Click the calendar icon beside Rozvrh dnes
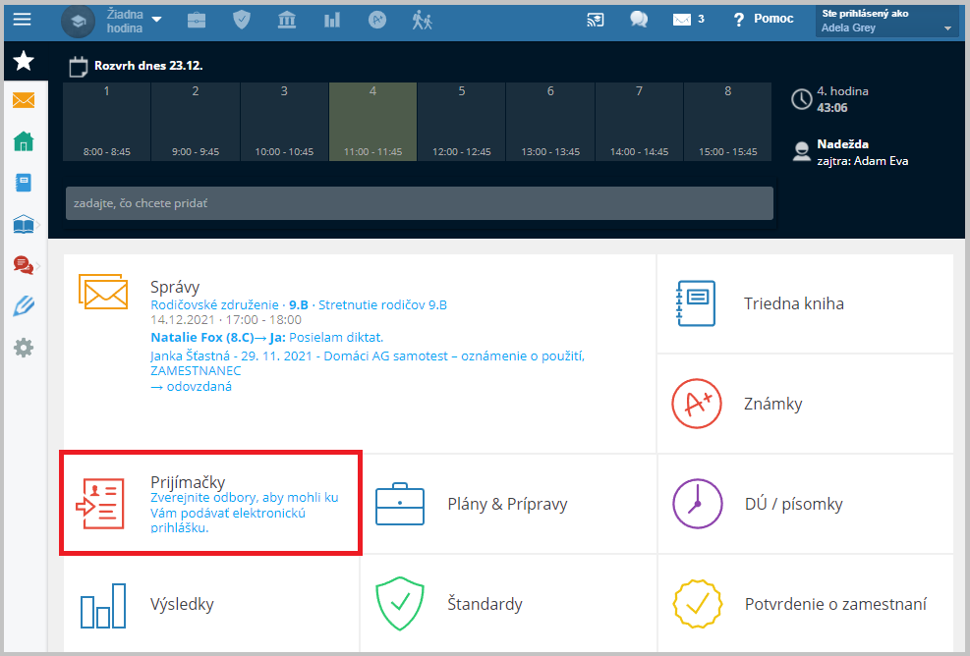This screenshot has width=970, height=656. (x=79, y=67)
